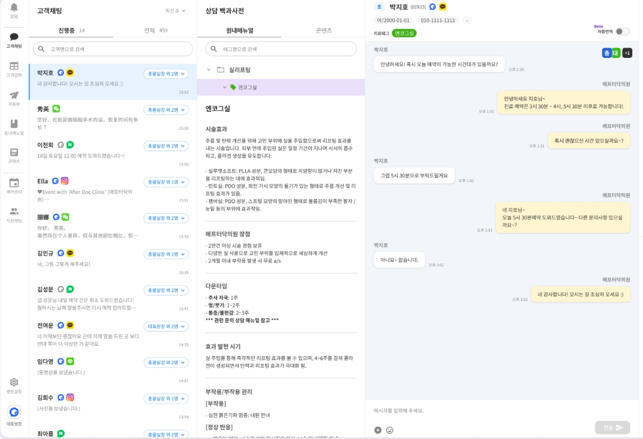Image resolution: width=643 pixels, height=439 pixels.
Task: Open assignee dropdown on 임다영 chat row
Action: (166, 363)
